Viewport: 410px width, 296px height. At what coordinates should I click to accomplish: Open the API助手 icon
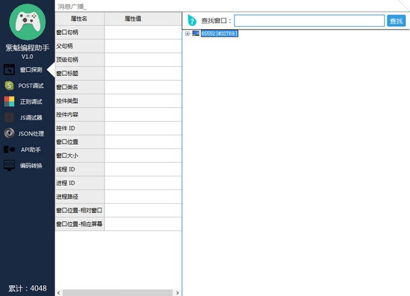9,149
